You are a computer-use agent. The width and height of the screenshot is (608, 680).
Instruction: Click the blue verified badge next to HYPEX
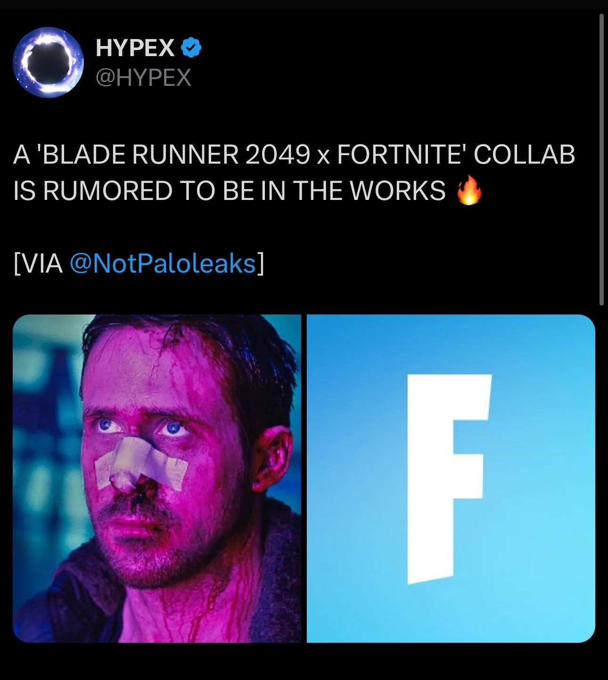click(x=191, y=48)
